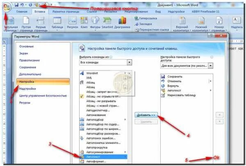Select Абзац - не отрывать от... checked item
Viewport: 246px width, 166px height.
coord(104,96)
